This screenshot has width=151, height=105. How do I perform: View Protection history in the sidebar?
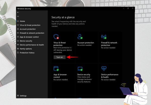coord(27,53)
